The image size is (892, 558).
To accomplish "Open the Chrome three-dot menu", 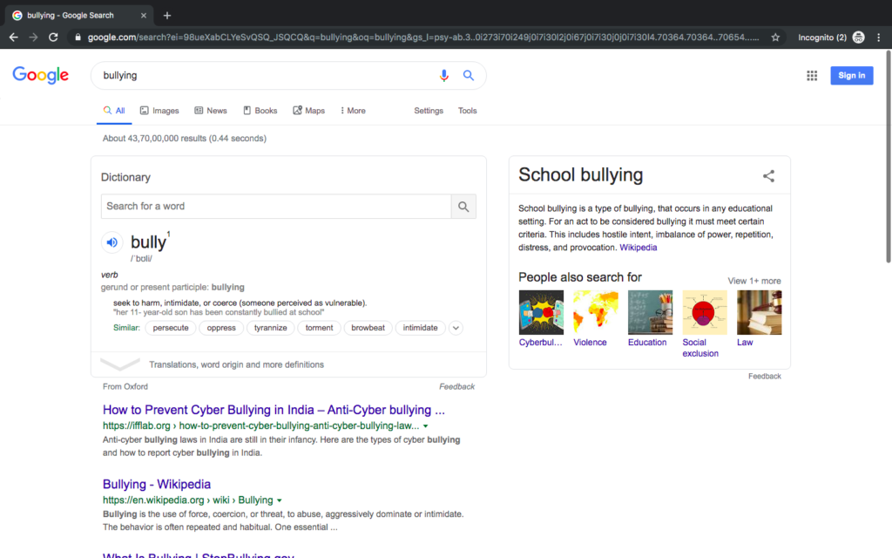I will [x=879, y=37].
